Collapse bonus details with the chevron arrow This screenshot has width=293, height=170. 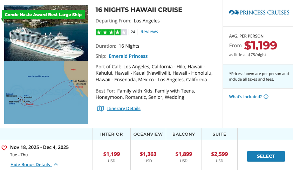pyautogui.click(x=56, y=164)
